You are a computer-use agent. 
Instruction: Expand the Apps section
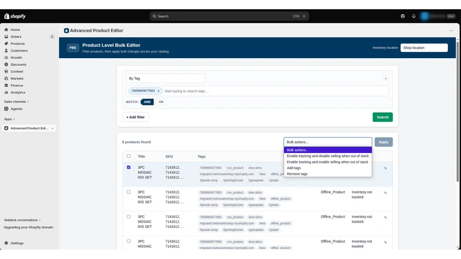(x=9, y=119)
